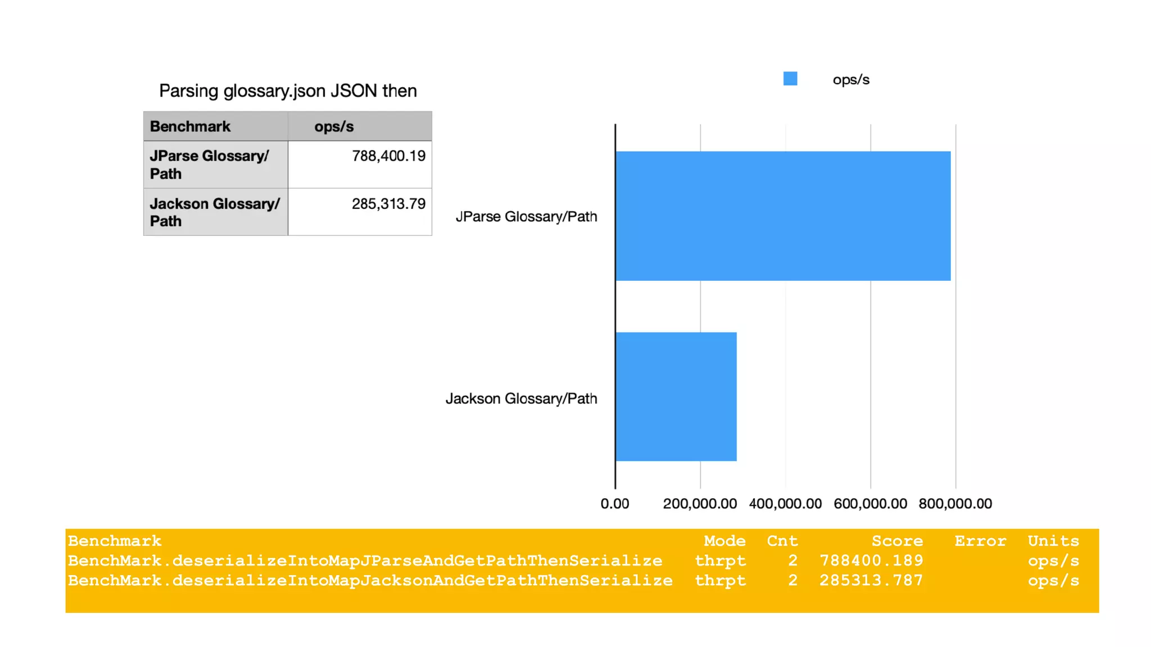1151x647 pixels.
Task: Click the chart title 'Parsing glossary.json JSON then'
Action: coord(288,91)
